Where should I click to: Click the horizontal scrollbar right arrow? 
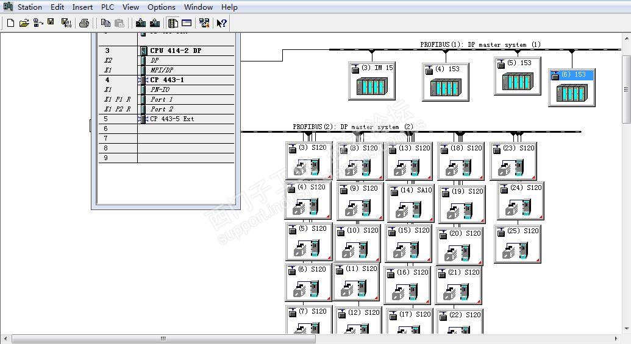coord(616,339)
